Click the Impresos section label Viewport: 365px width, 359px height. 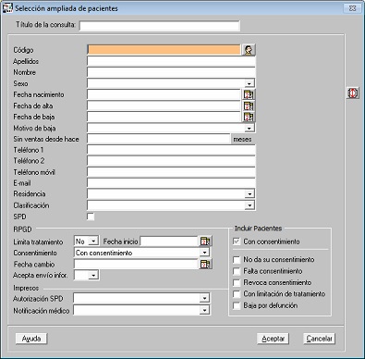tap(26, 288)
